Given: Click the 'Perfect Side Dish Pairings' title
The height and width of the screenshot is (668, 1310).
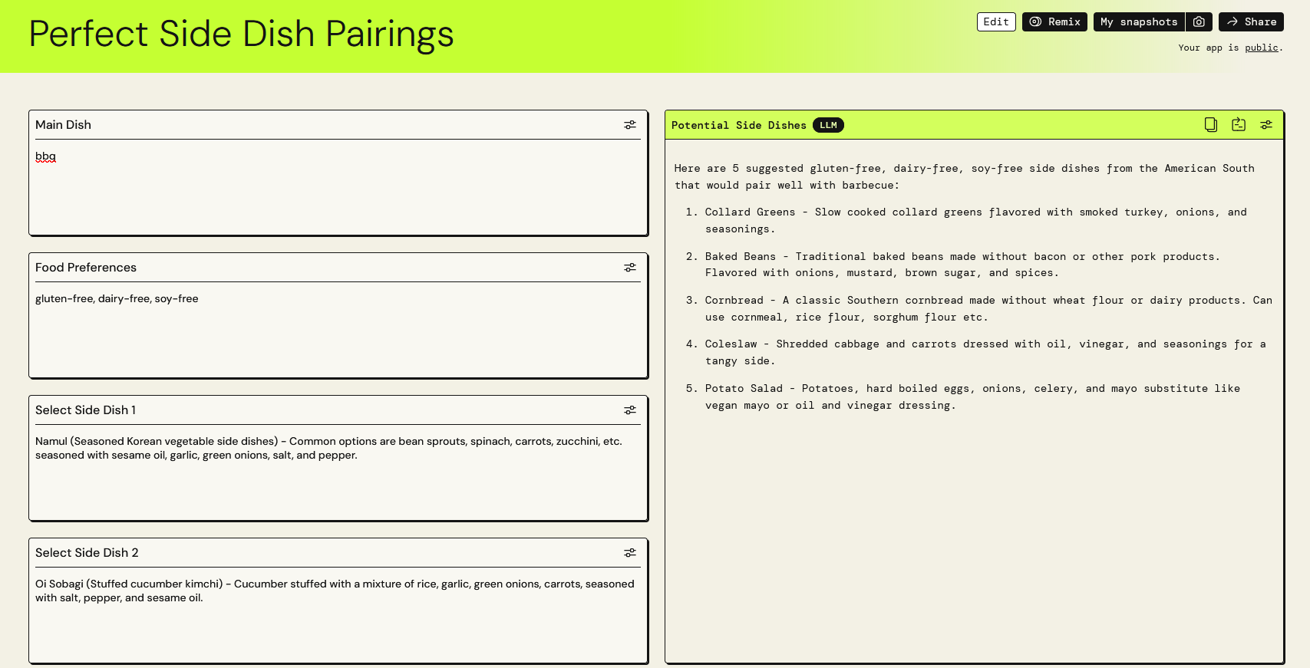Looking at the screenshot, I should pyautogui.click(x=241, y=35).
